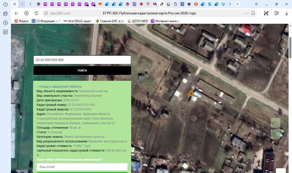
Task: Launch the Alice assistant icon
Action: tap(266, 13)
